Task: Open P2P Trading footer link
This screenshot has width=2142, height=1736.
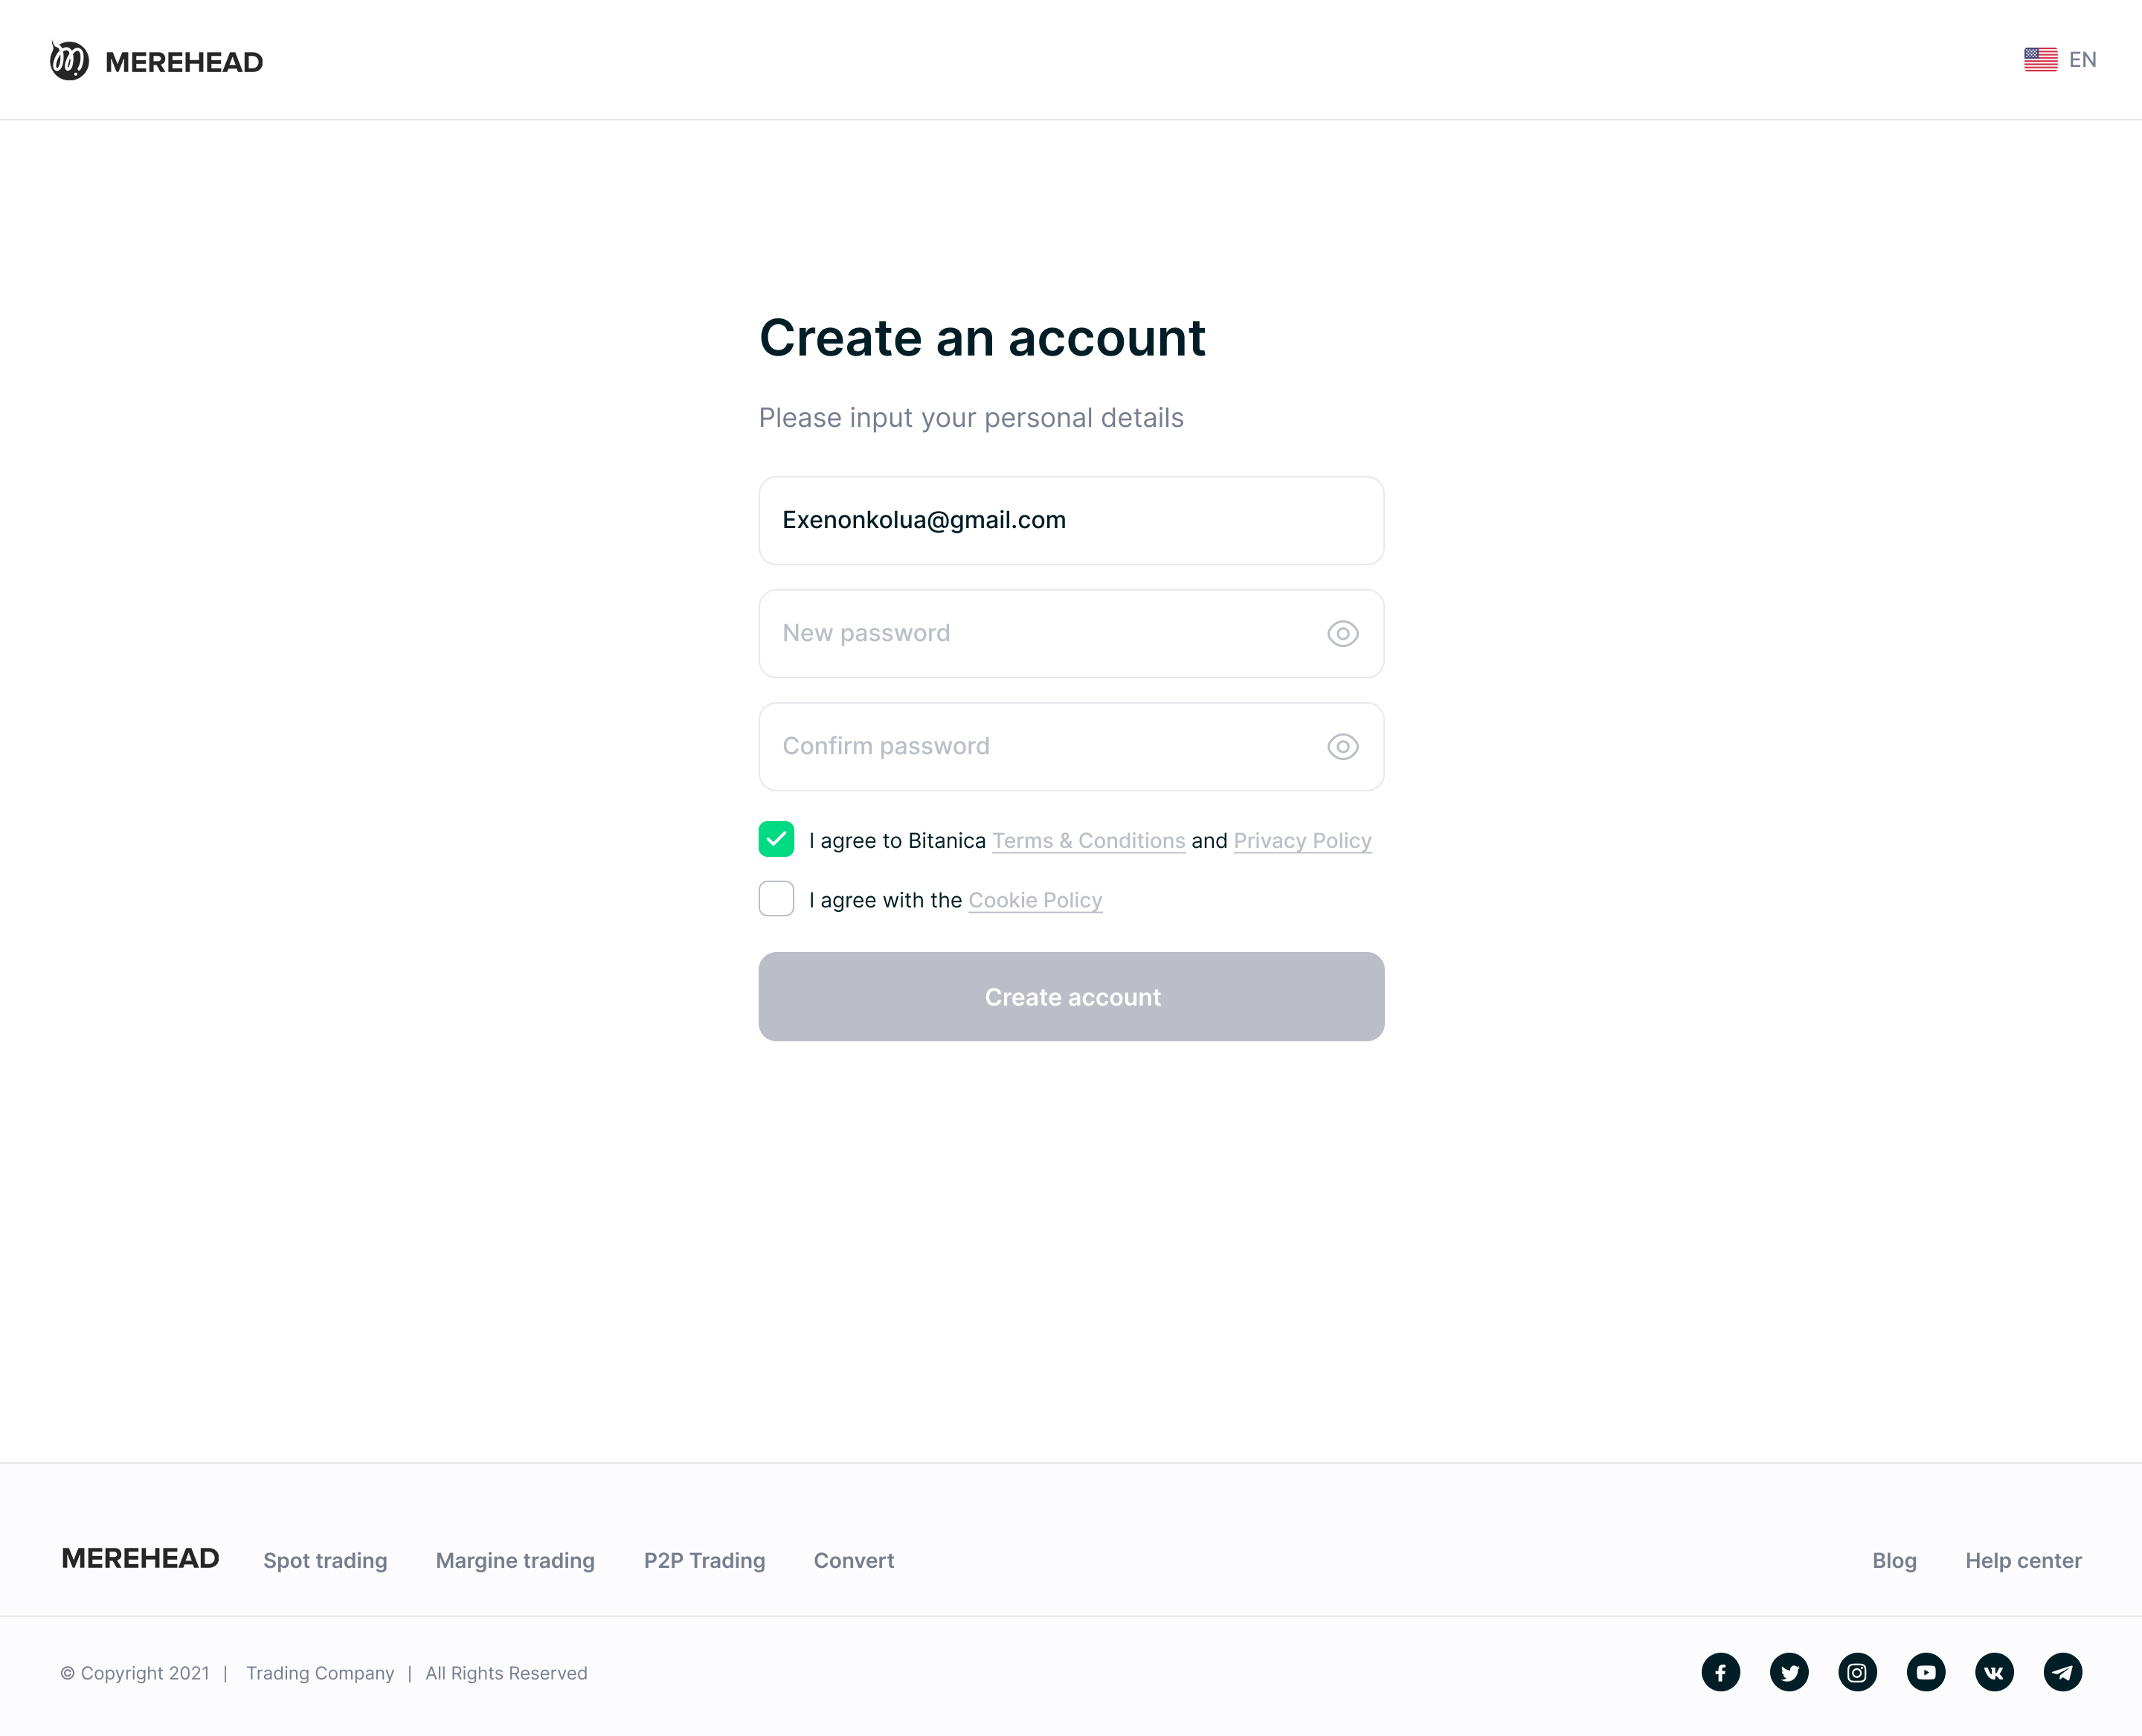Action: (704, 1560)
